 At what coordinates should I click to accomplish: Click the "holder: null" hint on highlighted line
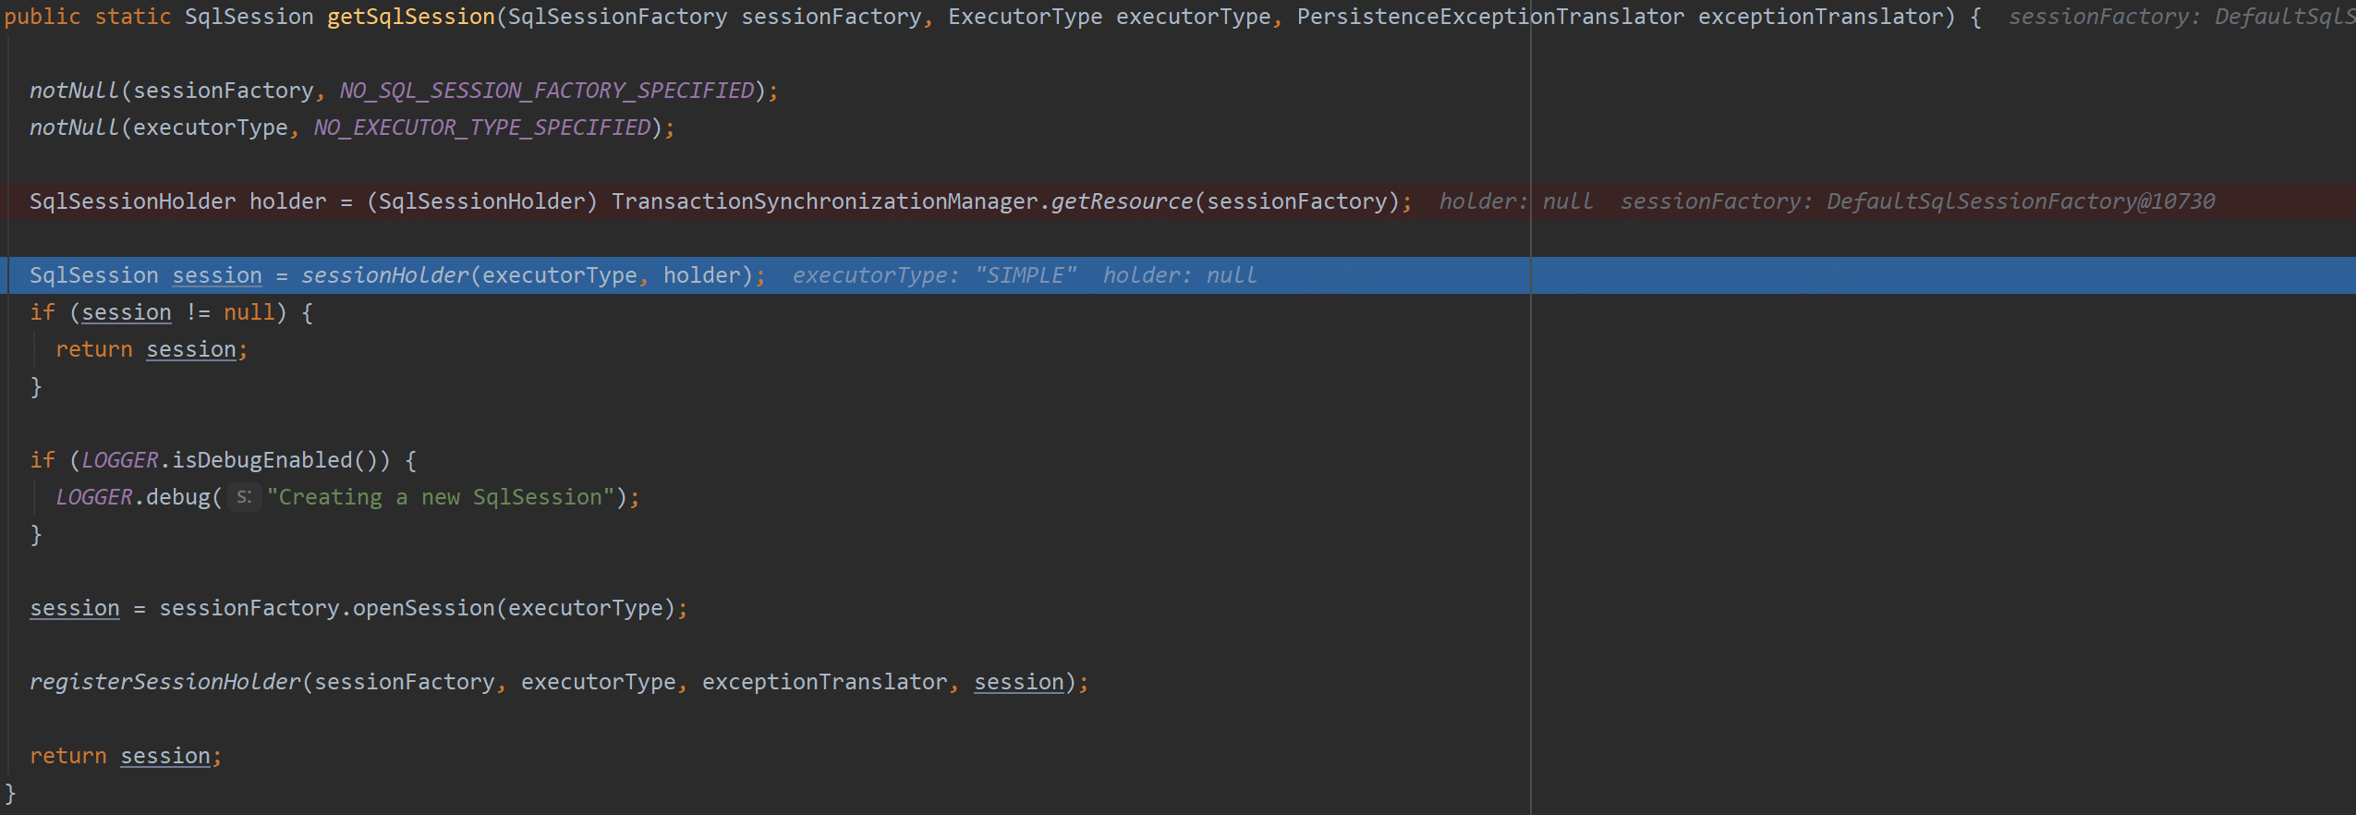coord(1179,275)
